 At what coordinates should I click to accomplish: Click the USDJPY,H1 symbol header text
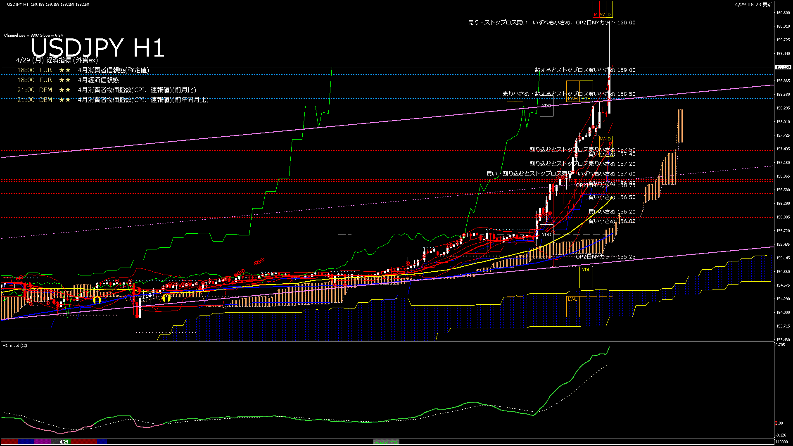pyautogui.click(x=18, y=4)
